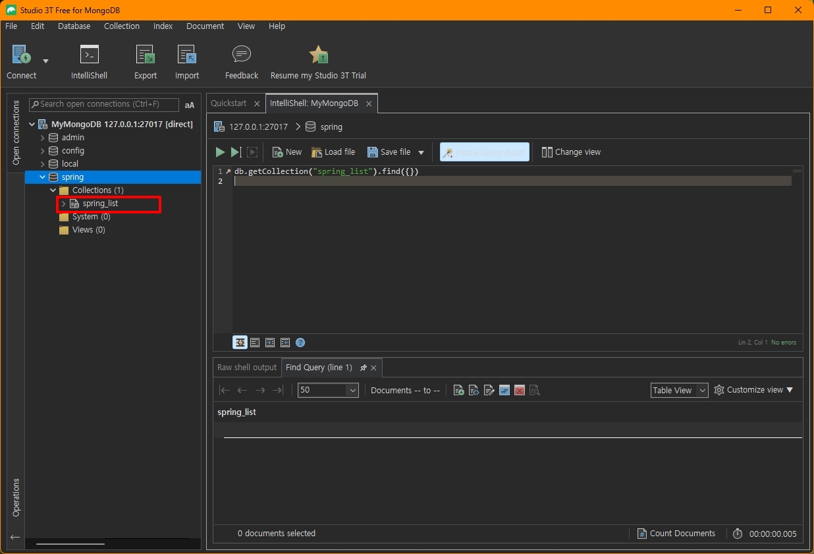This screenshot has height=554, width=814.
Task: Expand the admin database node
Action: [x=43, y=138]
